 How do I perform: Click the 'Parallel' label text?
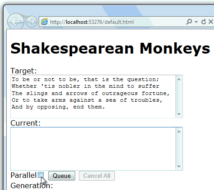pyautogui.click(x=23, y=175)
